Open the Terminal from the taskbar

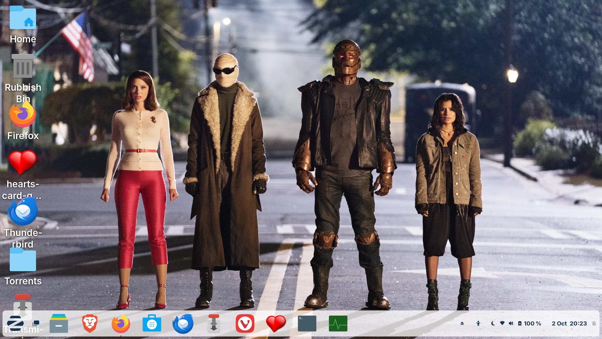[x=307, y=324]
